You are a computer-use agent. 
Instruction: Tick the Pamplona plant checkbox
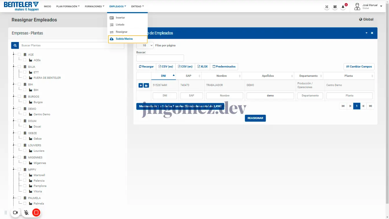point(25,186)
